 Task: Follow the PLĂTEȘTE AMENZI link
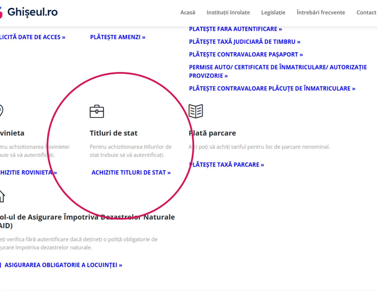pyautogui.click(x=118, y=37)
